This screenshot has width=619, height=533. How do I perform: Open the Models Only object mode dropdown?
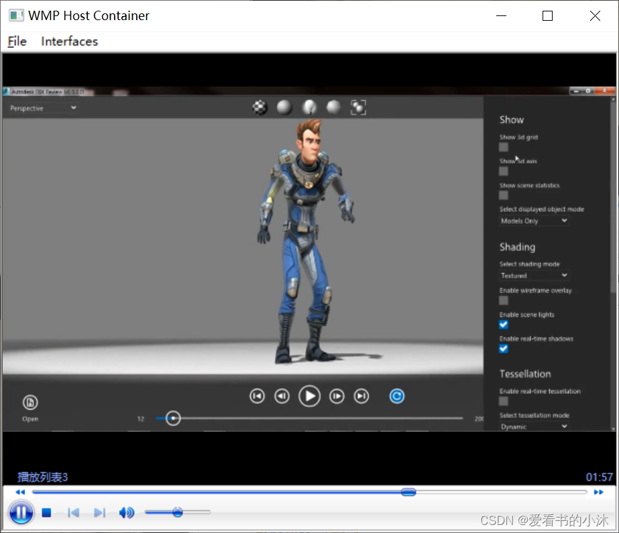tap(534, 221)
